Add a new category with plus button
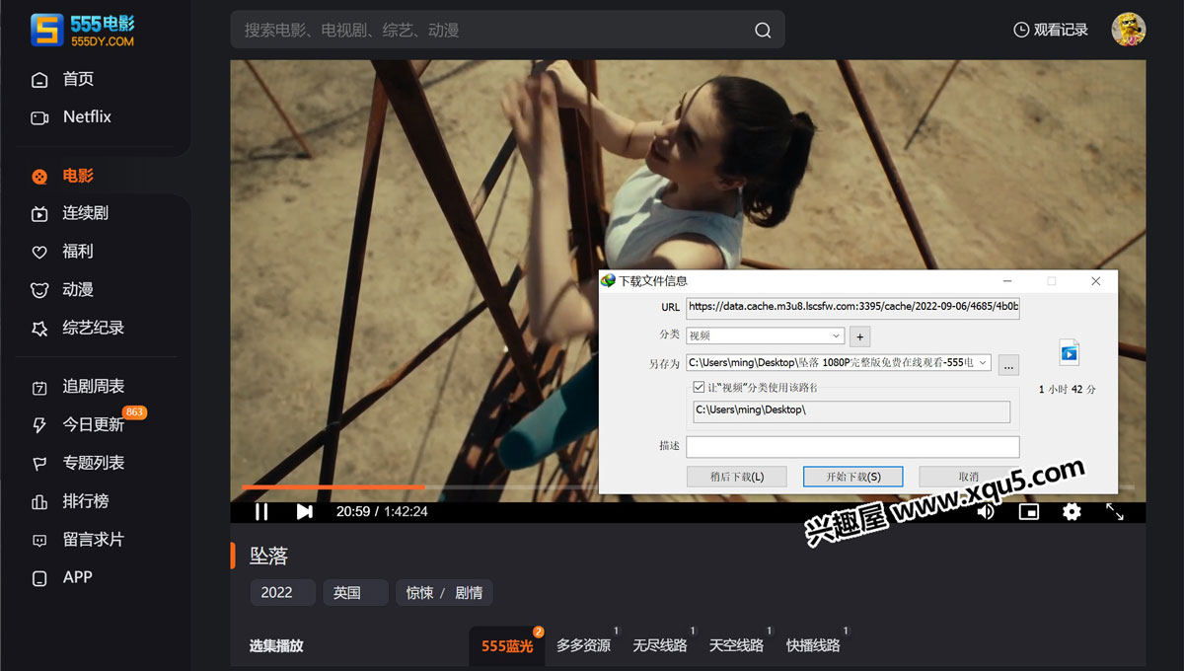 (x=859, y=336)
